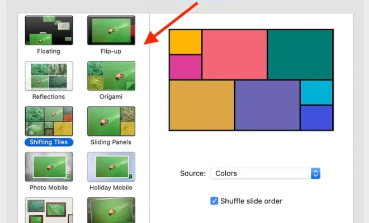This screenshot has height=223, width=369.
Task: Choose the Flip-up screen saver thumbnail
Action: click(111, 30)
